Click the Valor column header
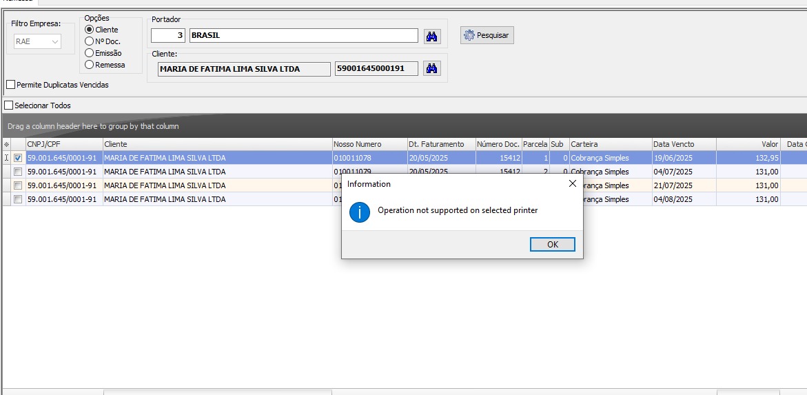This screenshot has width=807, height=395. tap(748, 144)
